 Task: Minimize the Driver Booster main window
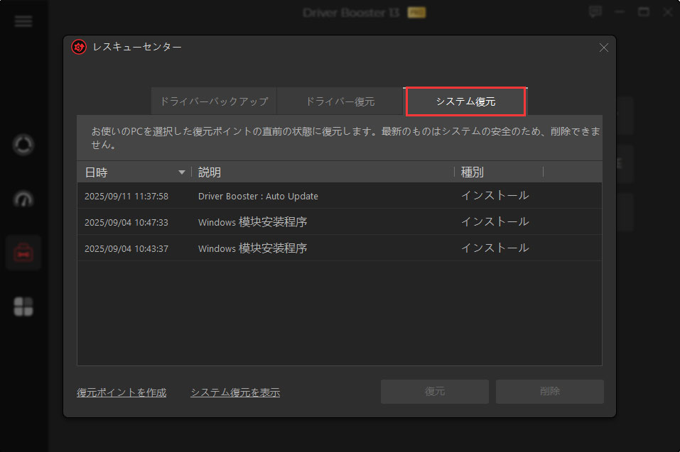pyautogui.click(x=620, y=11)
